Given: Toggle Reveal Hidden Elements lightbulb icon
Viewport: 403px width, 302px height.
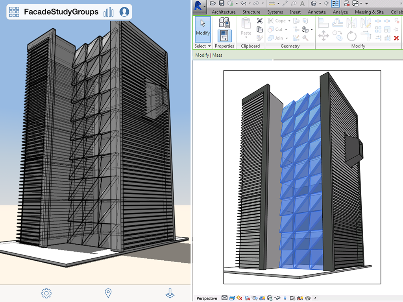Looking at the screenshot, I should 285,298.
